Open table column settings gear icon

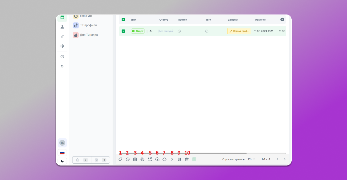(282, 20)
